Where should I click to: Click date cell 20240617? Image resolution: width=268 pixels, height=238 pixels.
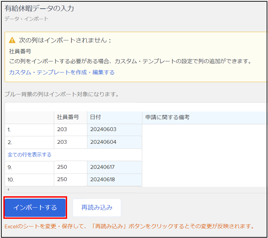(x=115, y=167)
